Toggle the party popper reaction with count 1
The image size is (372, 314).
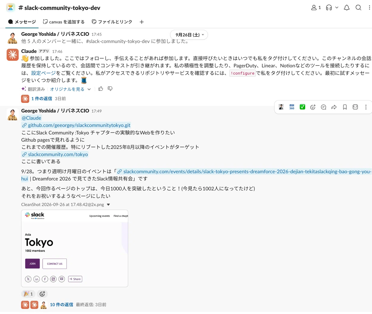point(28,294)
